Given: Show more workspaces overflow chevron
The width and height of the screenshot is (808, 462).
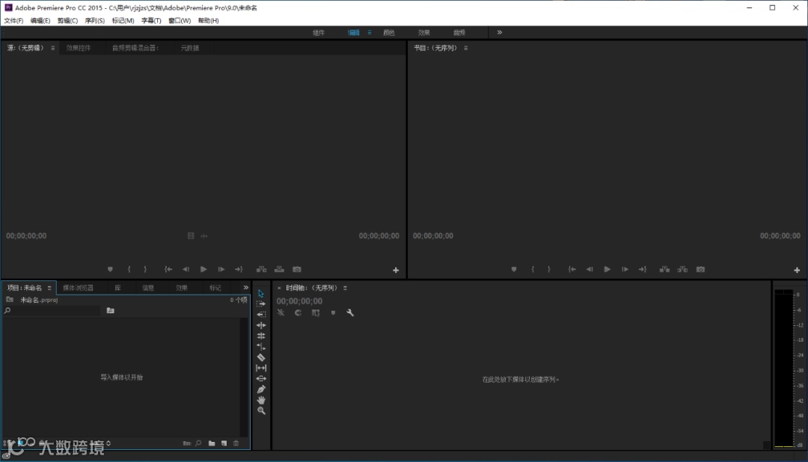Looking at the screenshot, I should (x=499, y=32).
